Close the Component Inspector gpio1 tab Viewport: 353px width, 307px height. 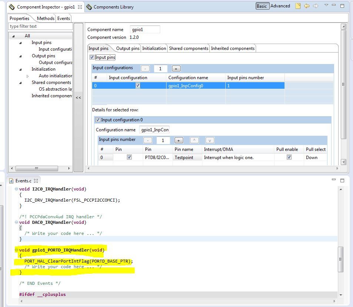point(80,7)
